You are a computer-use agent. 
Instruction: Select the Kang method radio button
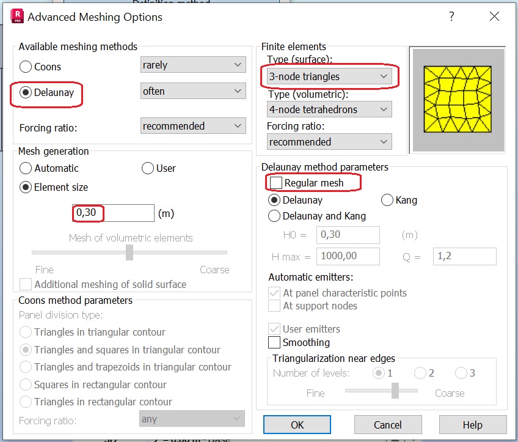pyautogui.click(x=387, y=200)
